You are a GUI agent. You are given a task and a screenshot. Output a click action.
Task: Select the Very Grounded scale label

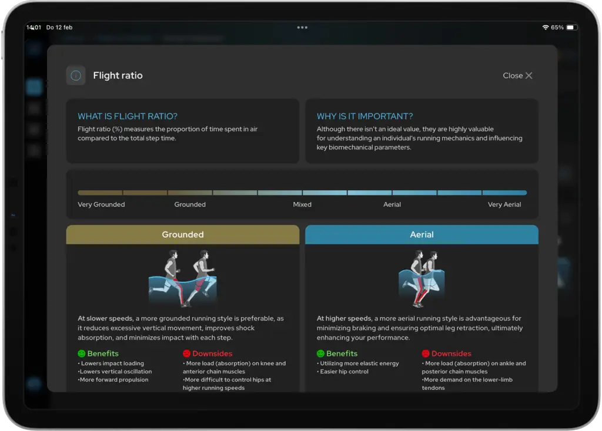tap(101, 204)
